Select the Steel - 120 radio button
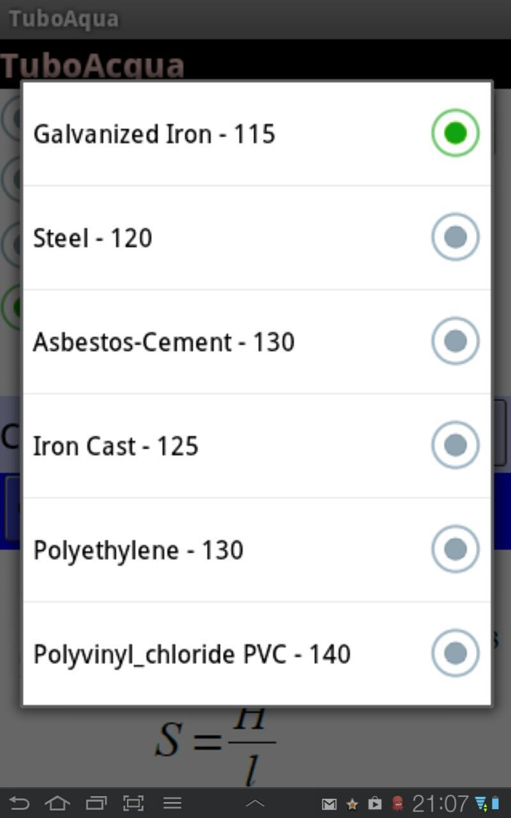This screenshot has width=511, height=818. pos(455,237)
